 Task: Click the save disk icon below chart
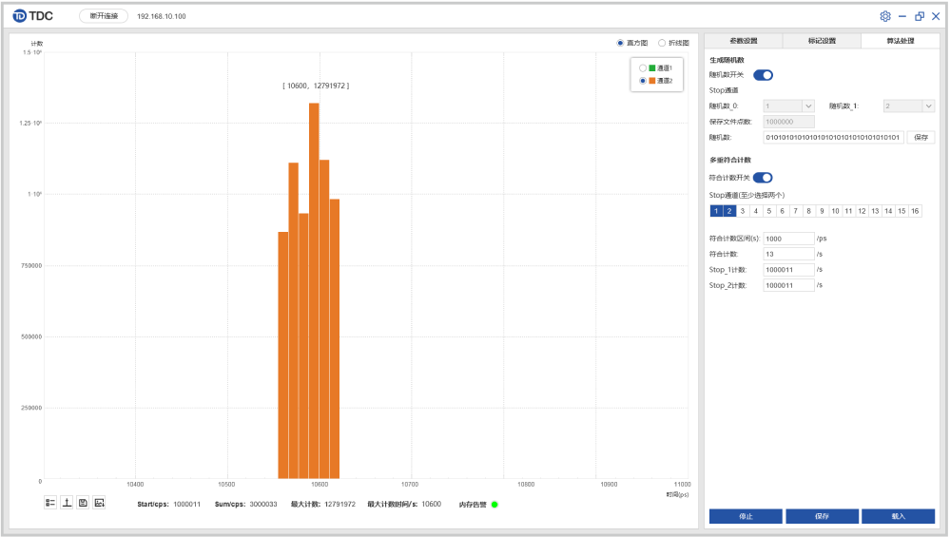click(x=83, y=503)
